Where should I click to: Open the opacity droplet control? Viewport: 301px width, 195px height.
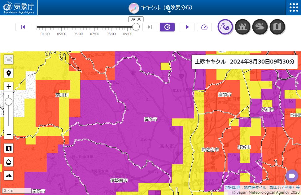(9, 162)
